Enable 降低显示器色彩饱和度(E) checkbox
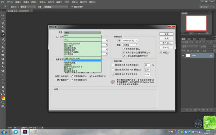The image size is (216, 135). [113, 65]
